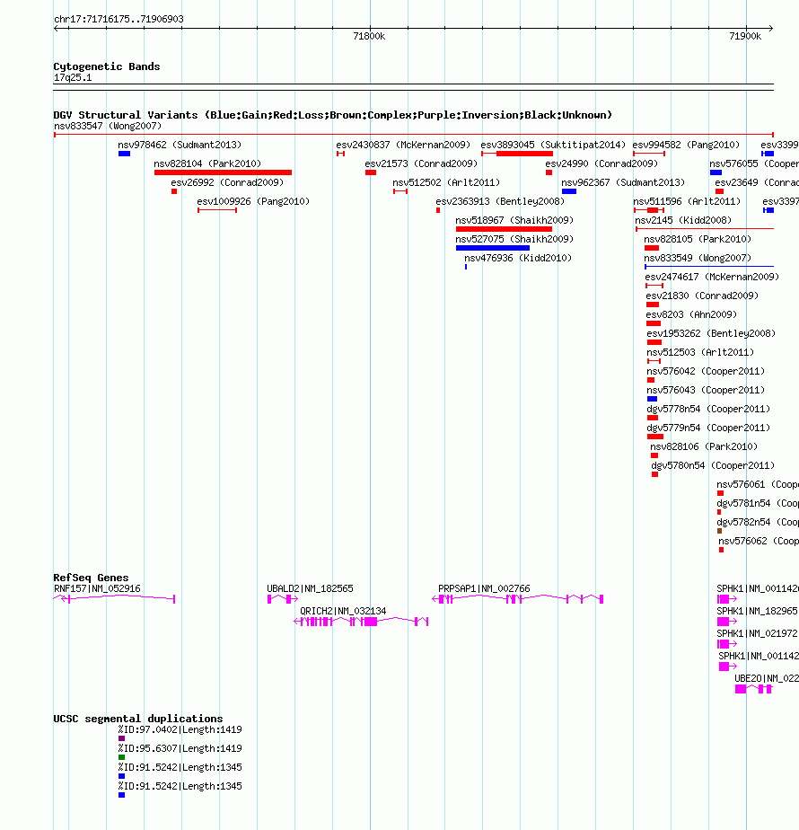Click the SPHK1|NM_182965 gene label
Viewport: 799px width, 830px height.
point(757,612)
